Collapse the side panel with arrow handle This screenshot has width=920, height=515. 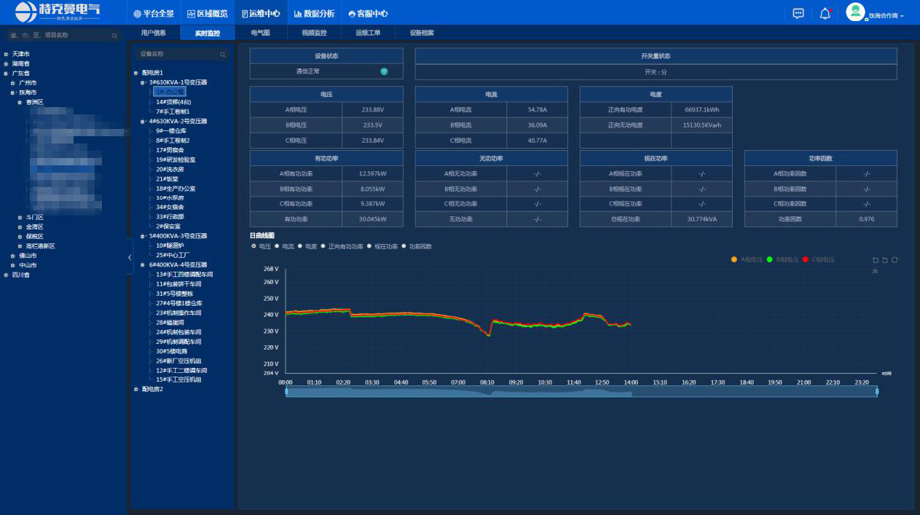click(x=130, y=257)
